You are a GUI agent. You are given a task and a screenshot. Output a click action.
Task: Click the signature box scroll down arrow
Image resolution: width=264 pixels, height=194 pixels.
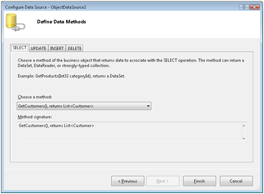(x=243, y=139)
